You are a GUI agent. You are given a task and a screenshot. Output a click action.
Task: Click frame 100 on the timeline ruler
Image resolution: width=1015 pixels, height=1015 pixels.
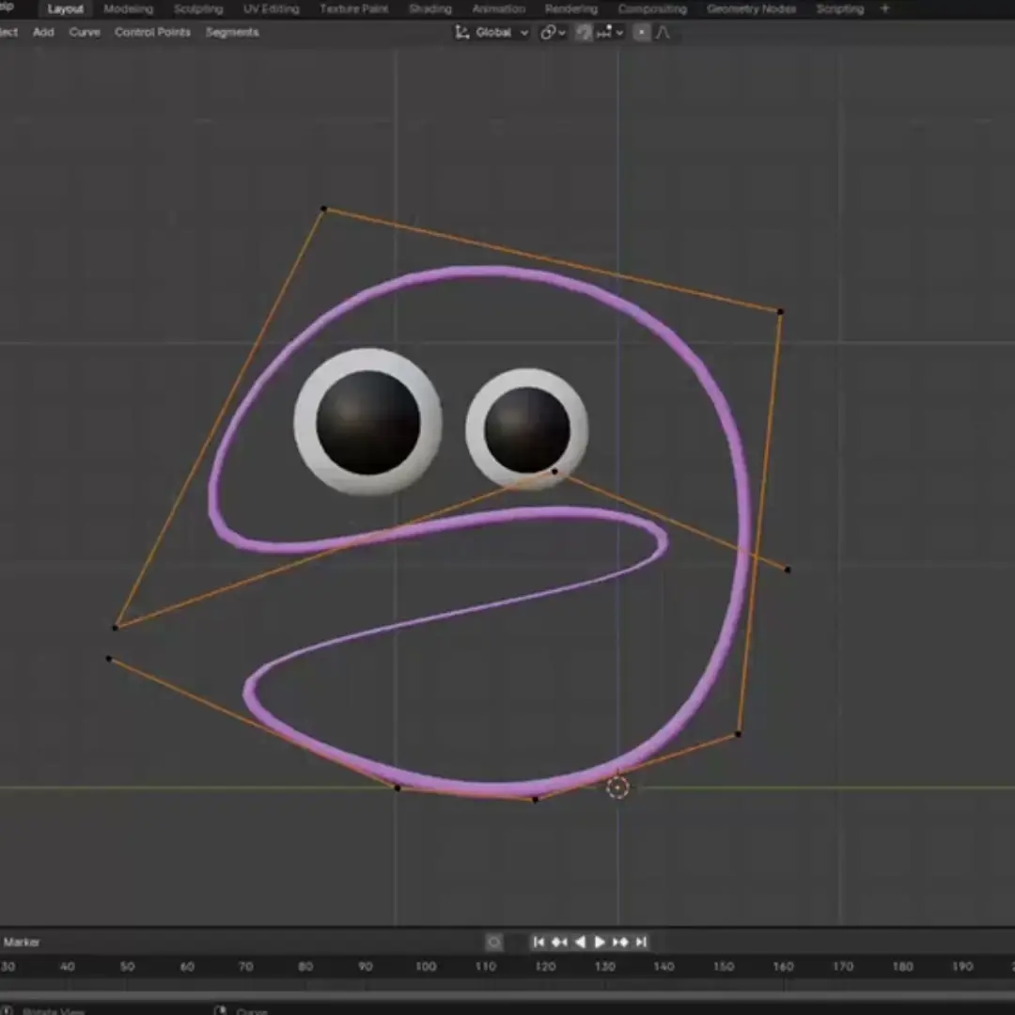pos(425,966)
